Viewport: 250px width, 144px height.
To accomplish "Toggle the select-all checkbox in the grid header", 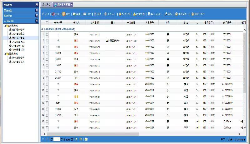I will point(47,23).
